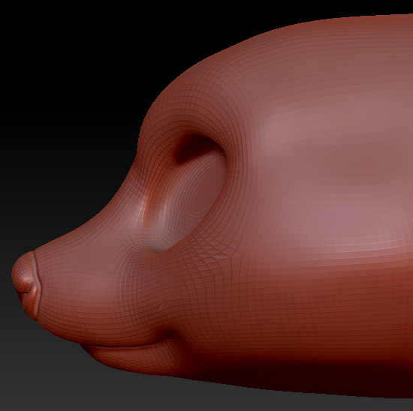The image size is (413, 411).
Task: Click the mouth corner crease on the model
Action: coord(168,334)
